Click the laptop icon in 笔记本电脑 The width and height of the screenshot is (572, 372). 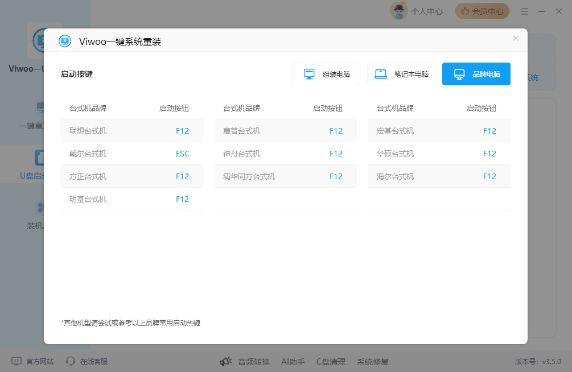click(381, 74)
